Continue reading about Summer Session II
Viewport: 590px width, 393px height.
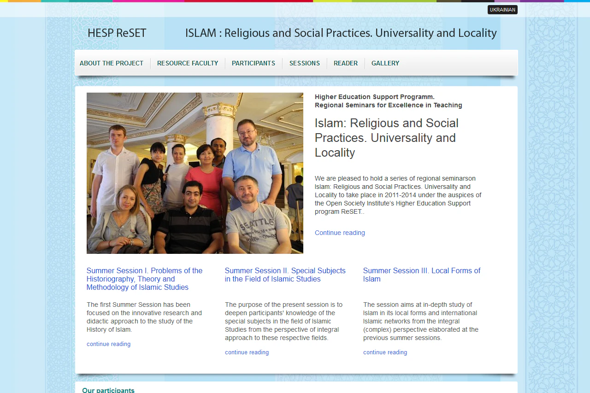[x=247, y=352]
